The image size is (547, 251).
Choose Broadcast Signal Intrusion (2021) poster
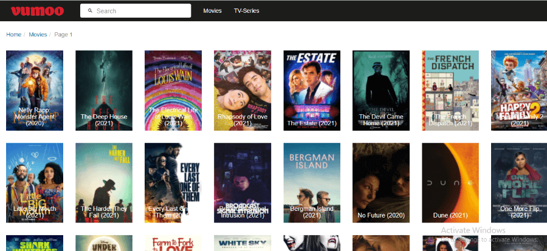click(243, 183)
